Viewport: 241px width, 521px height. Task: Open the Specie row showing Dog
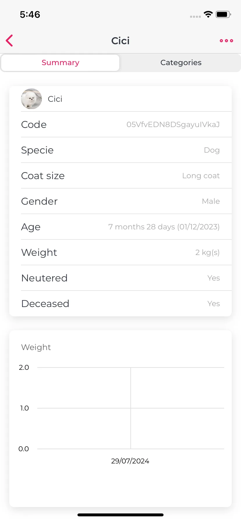click(120, 150)
